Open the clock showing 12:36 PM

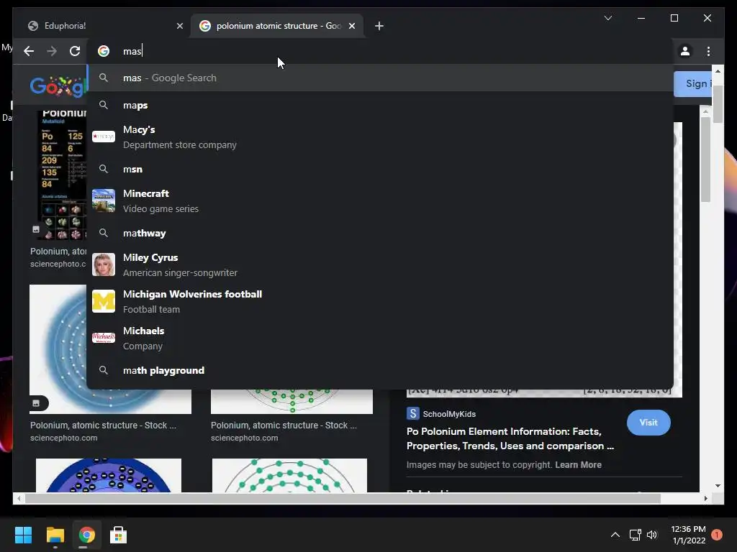coord(689,535)
